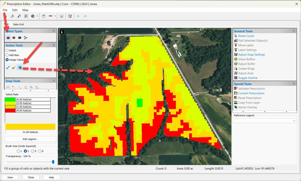Switch to the Data Grid tab
This screenshot has width=301, height=181.
(x=18, y=24)
